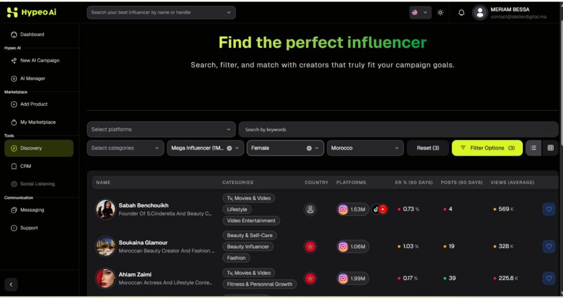Switch to list view
The image size is (563, 298).
click(533, 148)
